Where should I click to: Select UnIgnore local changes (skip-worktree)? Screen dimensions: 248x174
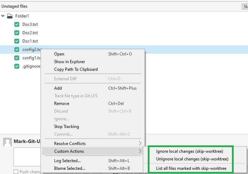point(192,159)
